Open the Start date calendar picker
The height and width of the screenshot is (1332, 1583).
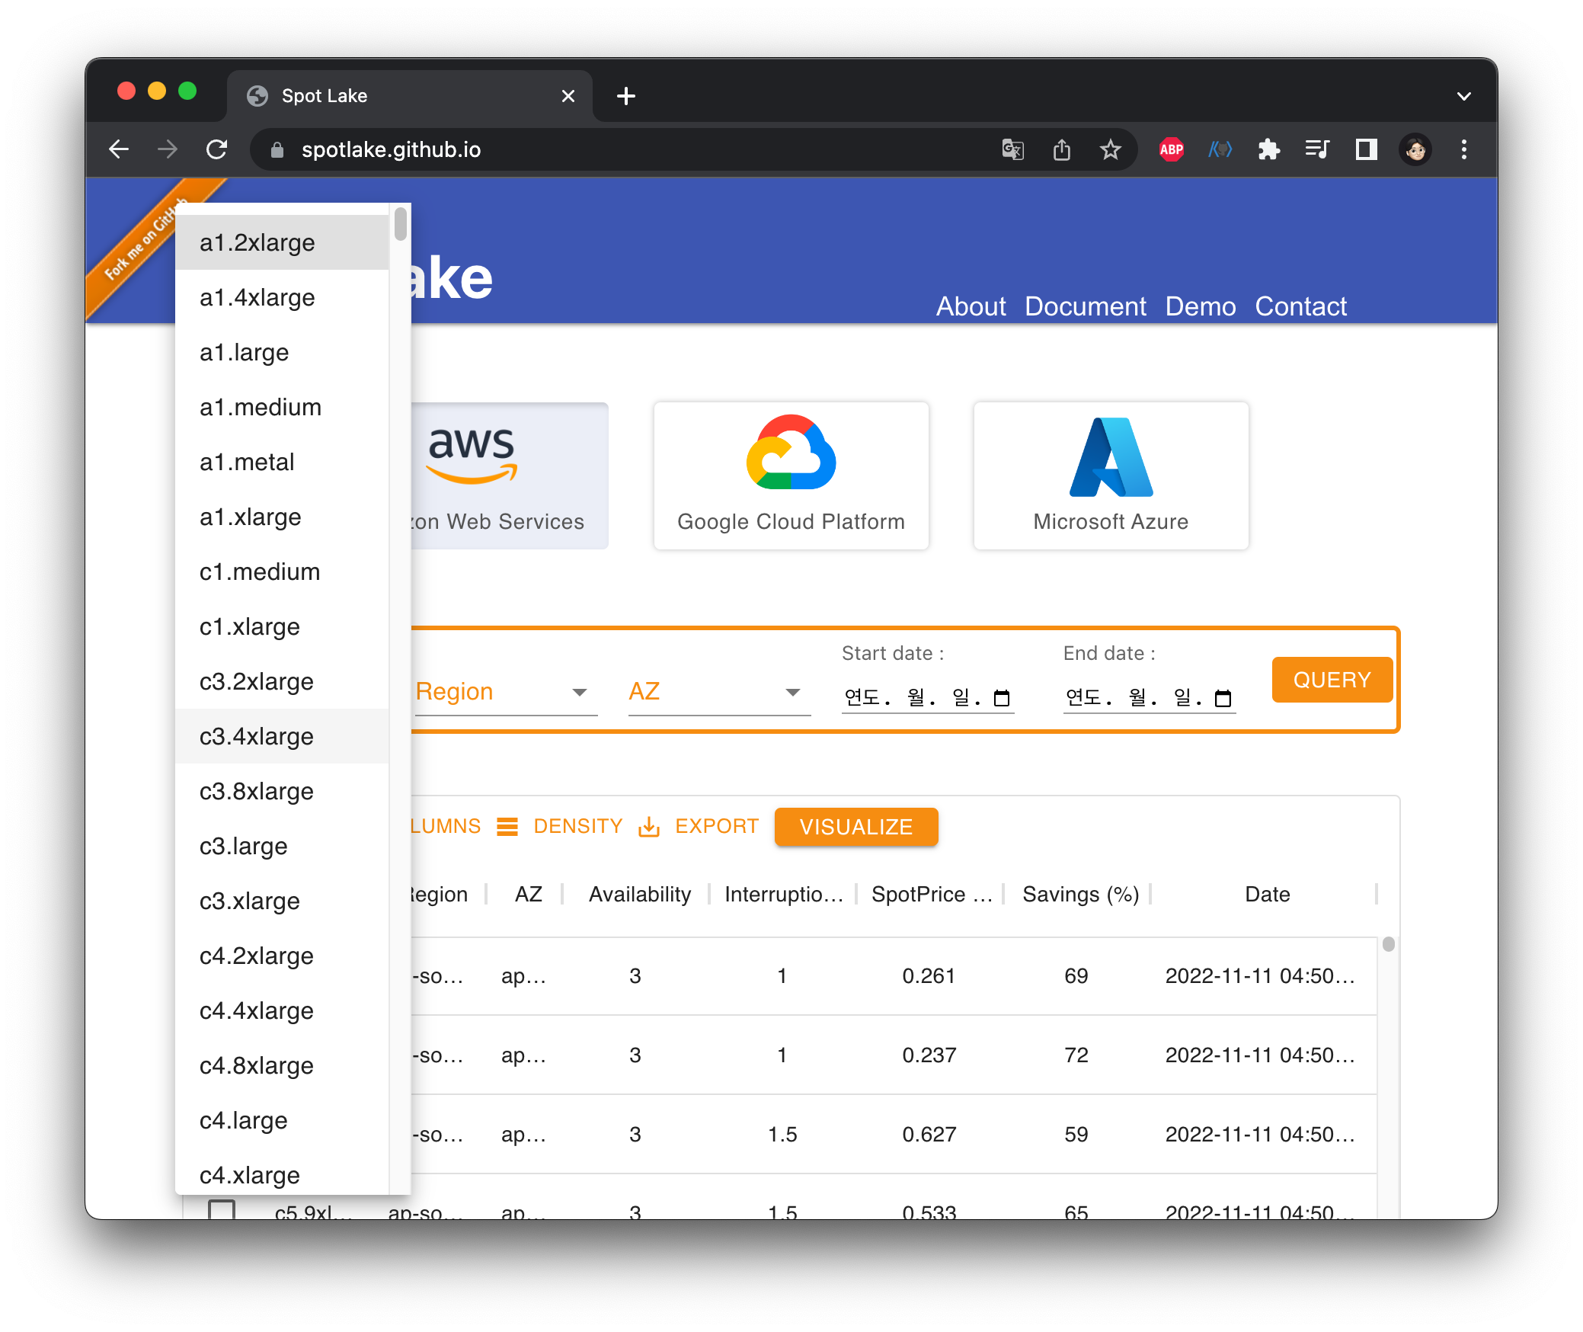pyautogui.click(x=1000, y=697)
